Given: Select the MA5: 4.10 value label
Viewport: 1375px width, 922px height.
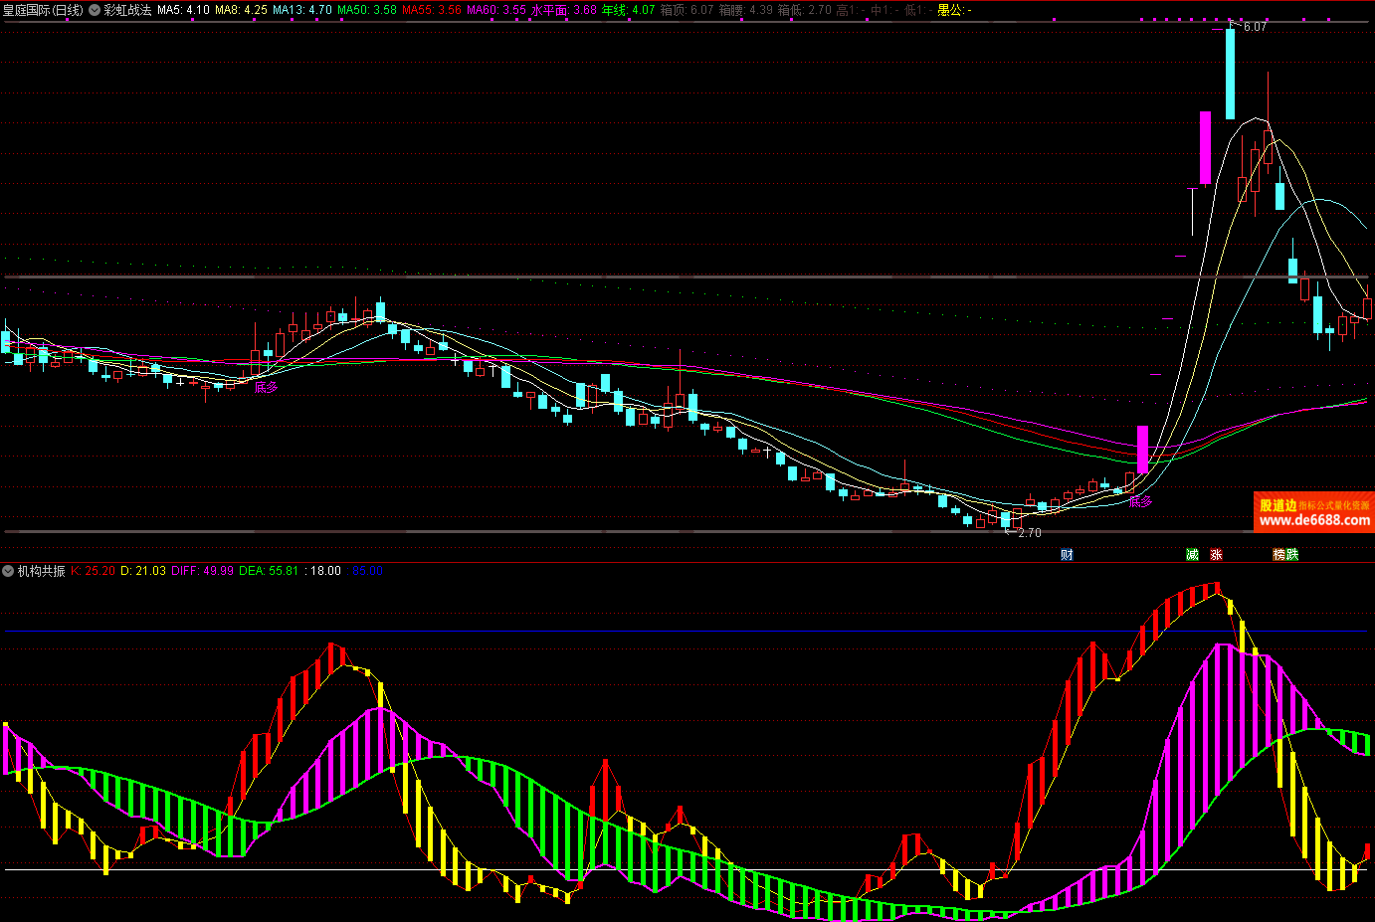Looking at the screenshot, I should click(183, 10).
